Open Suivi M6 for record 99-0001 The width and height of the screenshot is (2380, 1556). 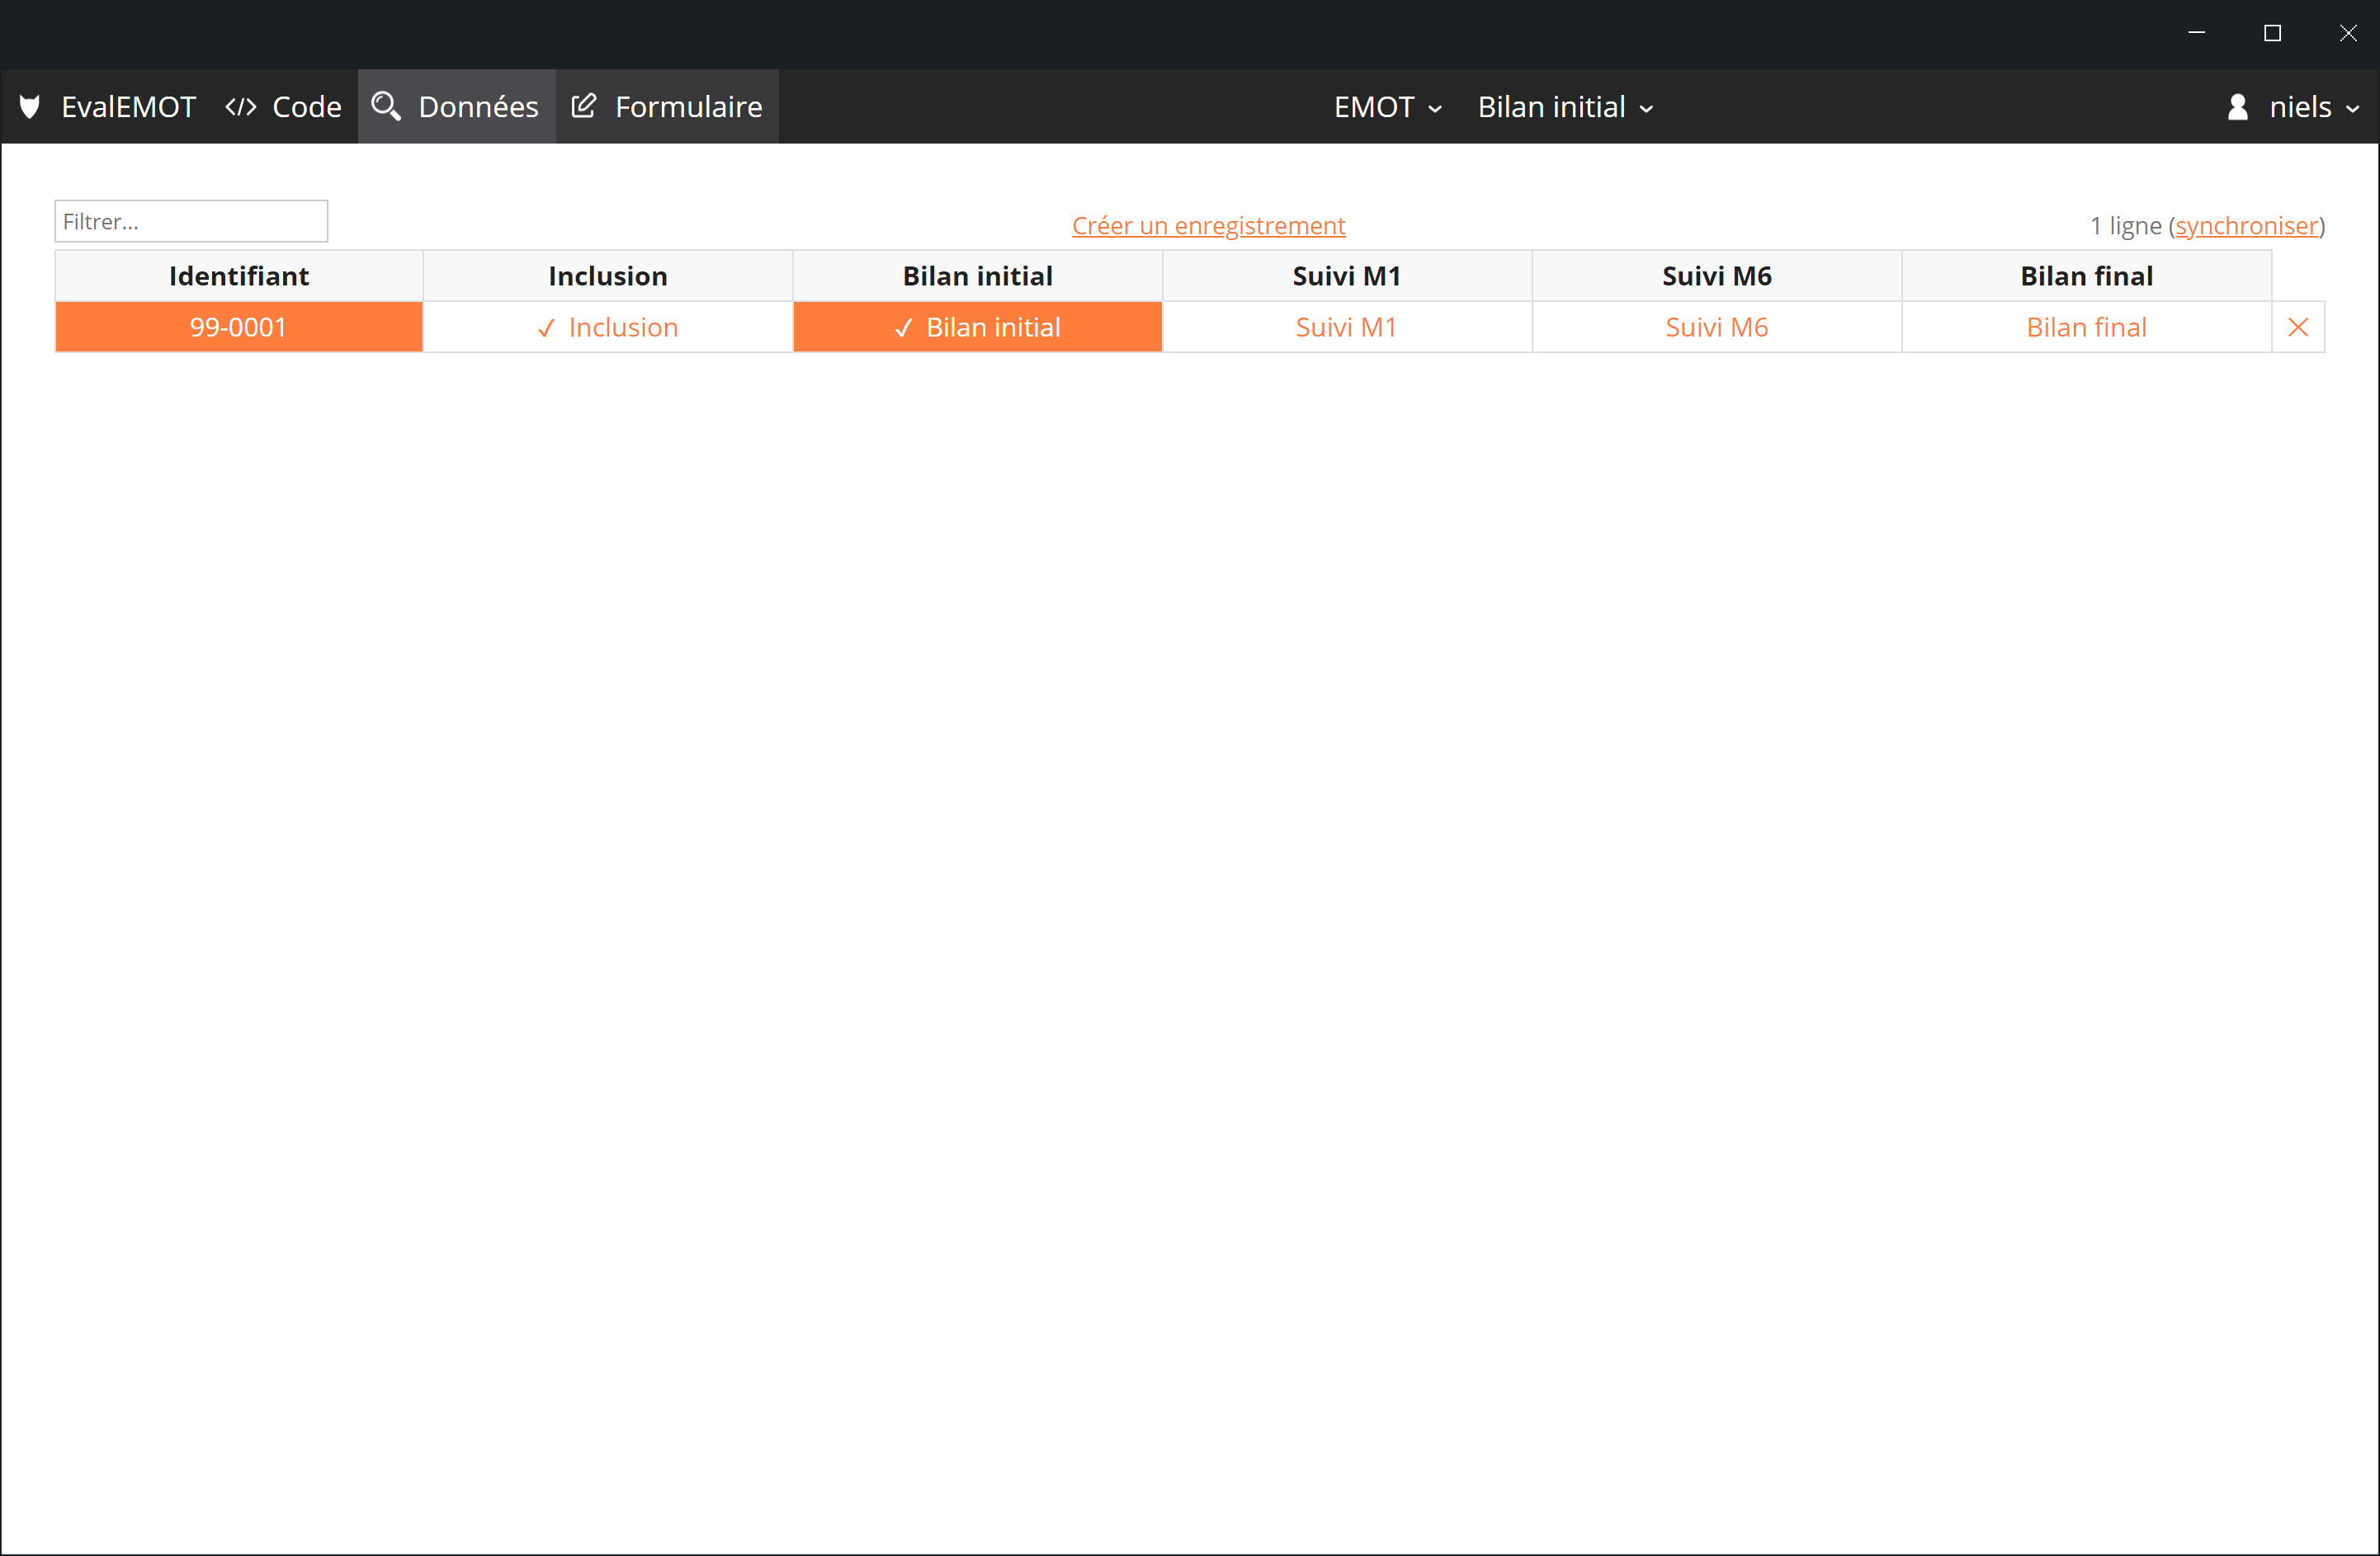(x=1716, y=328)
